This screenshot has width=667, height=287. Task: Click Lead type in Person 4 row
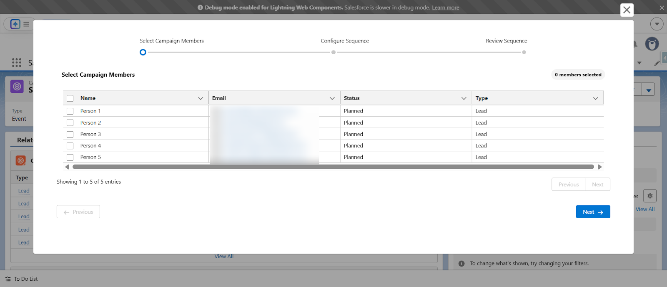(481, 146)
